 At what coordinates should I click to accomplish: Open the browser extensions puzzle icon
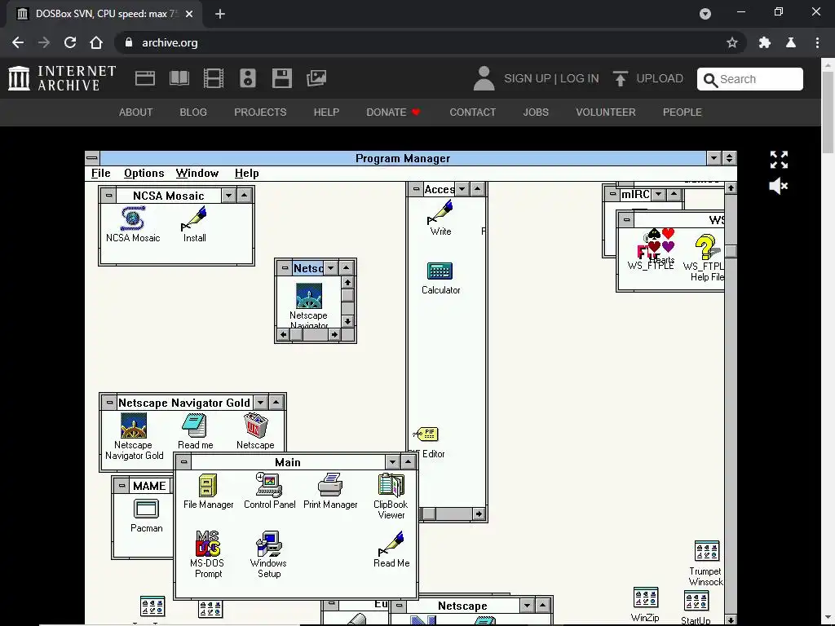point(765,42)
